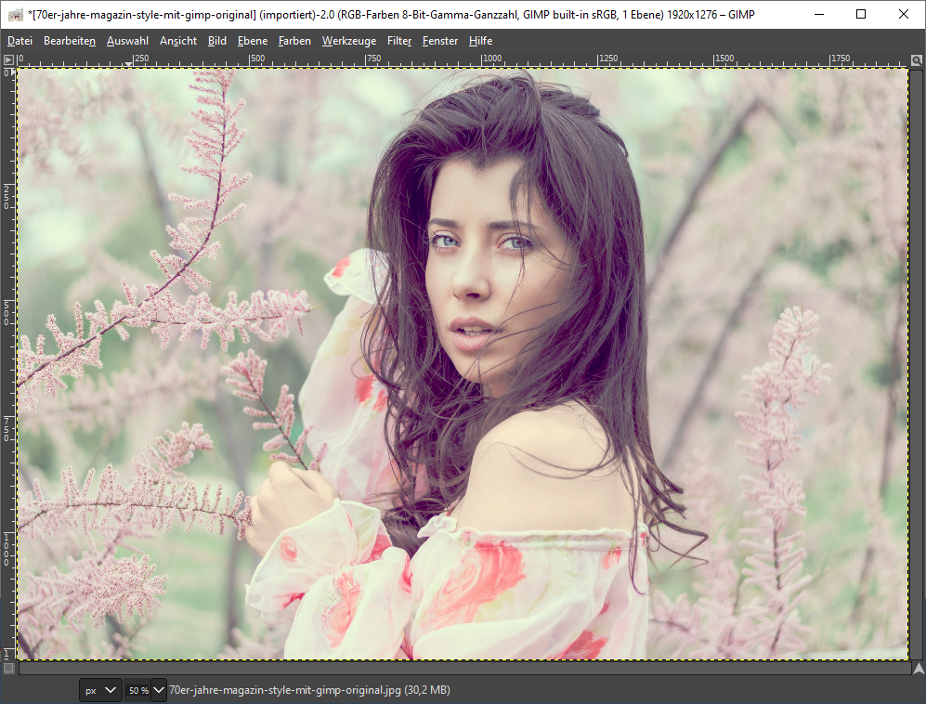
Task: Open the Werkzeuge menu
Action: [349, 41]
